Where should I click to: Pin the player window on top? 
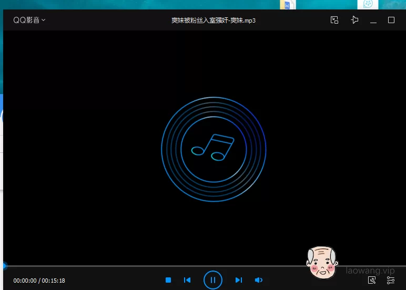354,20
